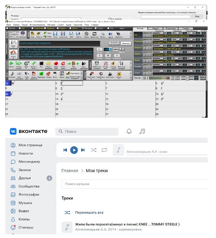
Task: Switch to the Тембры mixer tab
Action: (x=186, y=29)
